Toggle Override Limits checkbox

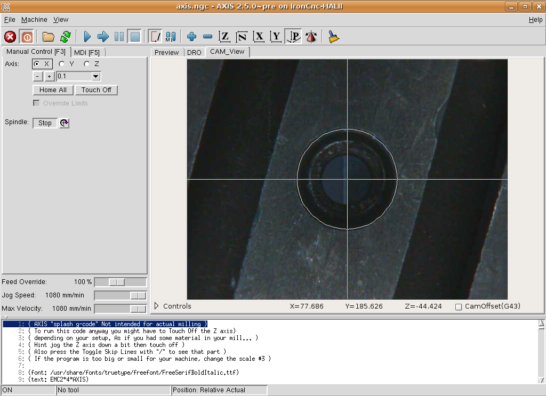pyautogui.click(x=36, y=103)
